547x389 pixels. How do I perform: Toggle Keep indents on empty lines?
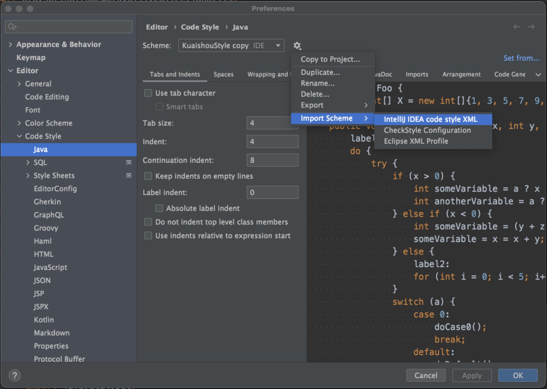(x=148, y=176)
